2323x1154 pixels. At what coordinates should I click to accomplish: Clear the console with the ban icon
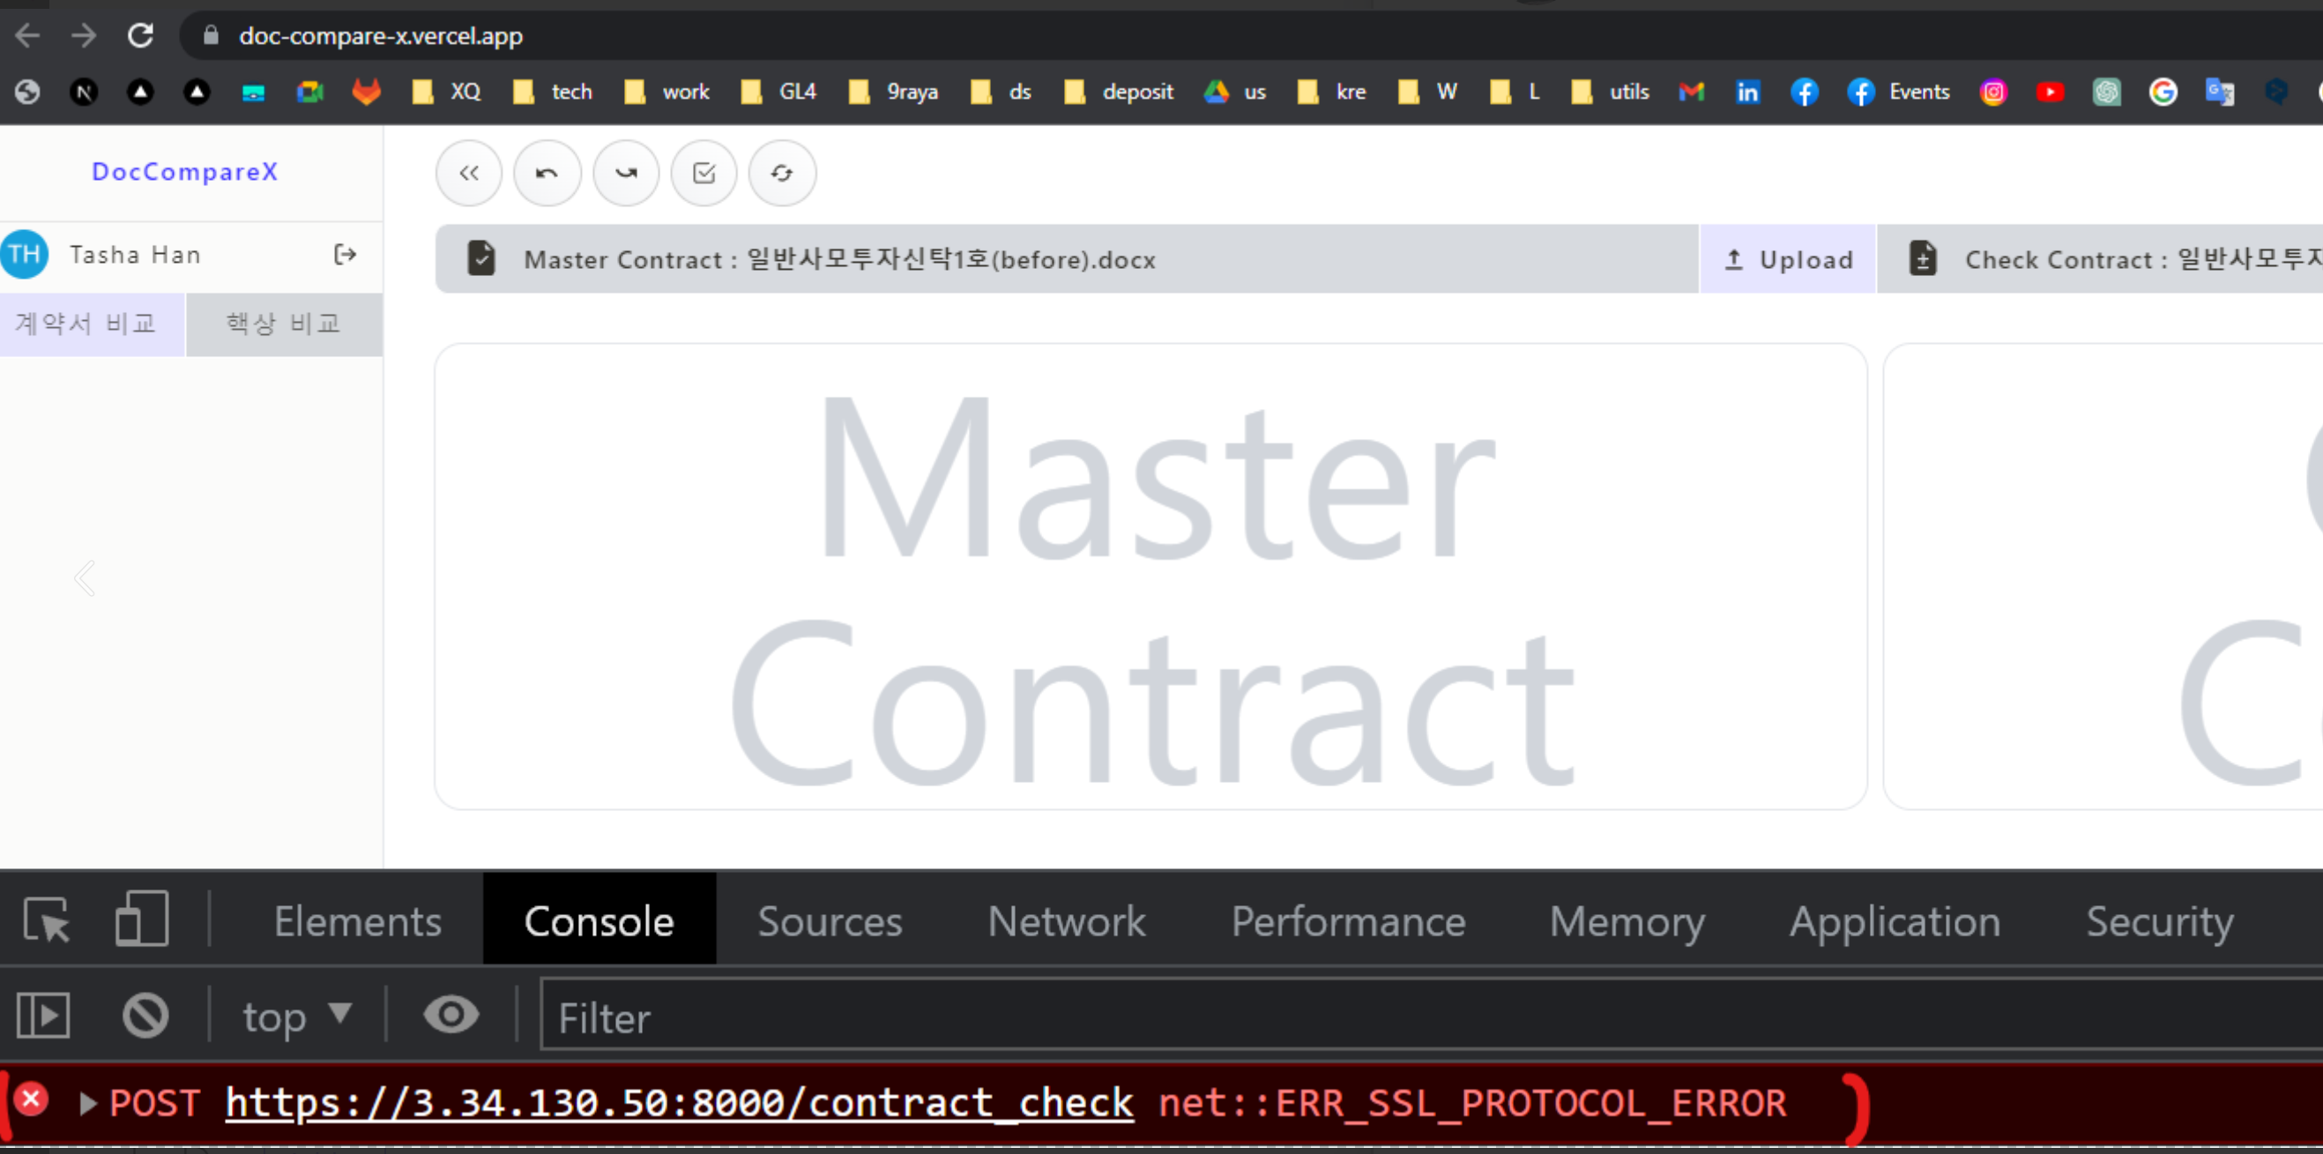(x=145, y=1016)
